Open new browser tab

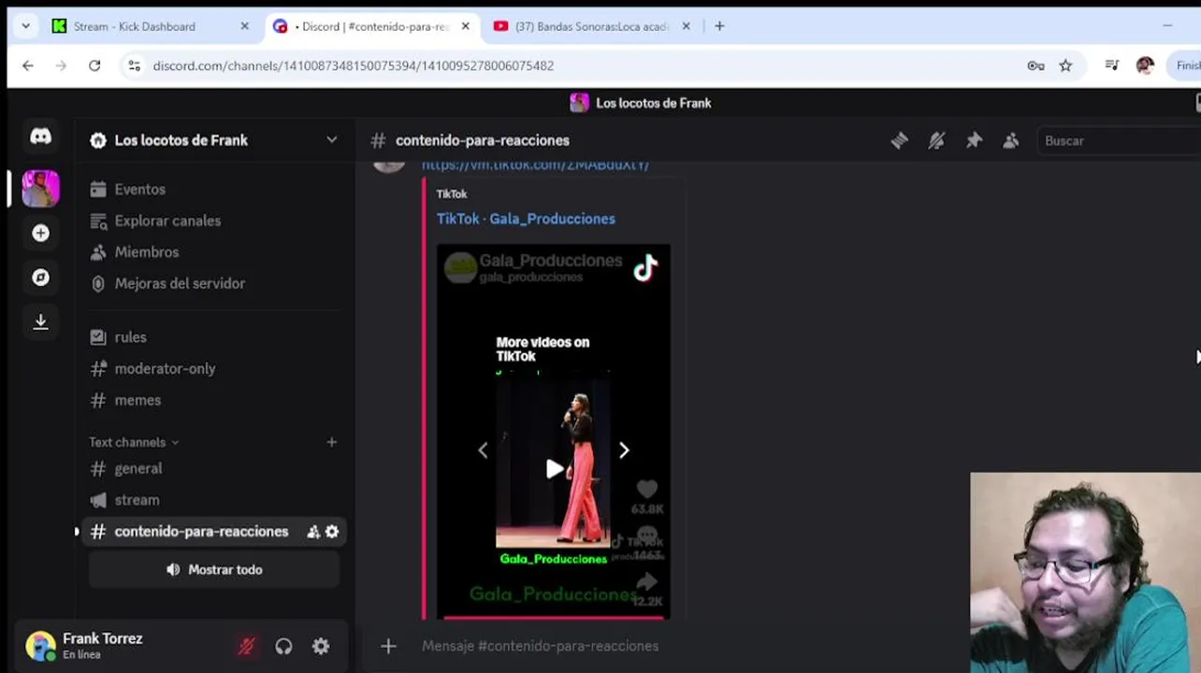point(719,26)
